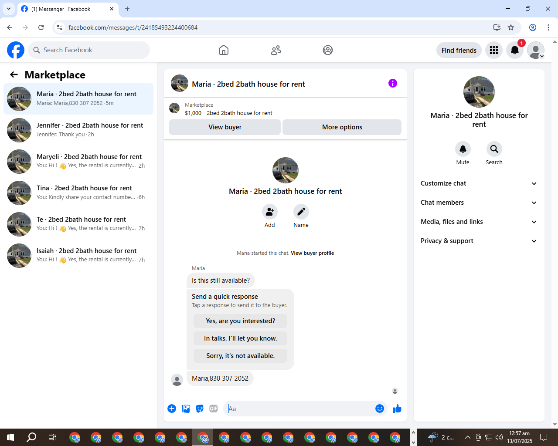The width and height of the screenshot is (558, 446).
Task: Open Maryeli's conversation in the list
Action: pos(78,162)
